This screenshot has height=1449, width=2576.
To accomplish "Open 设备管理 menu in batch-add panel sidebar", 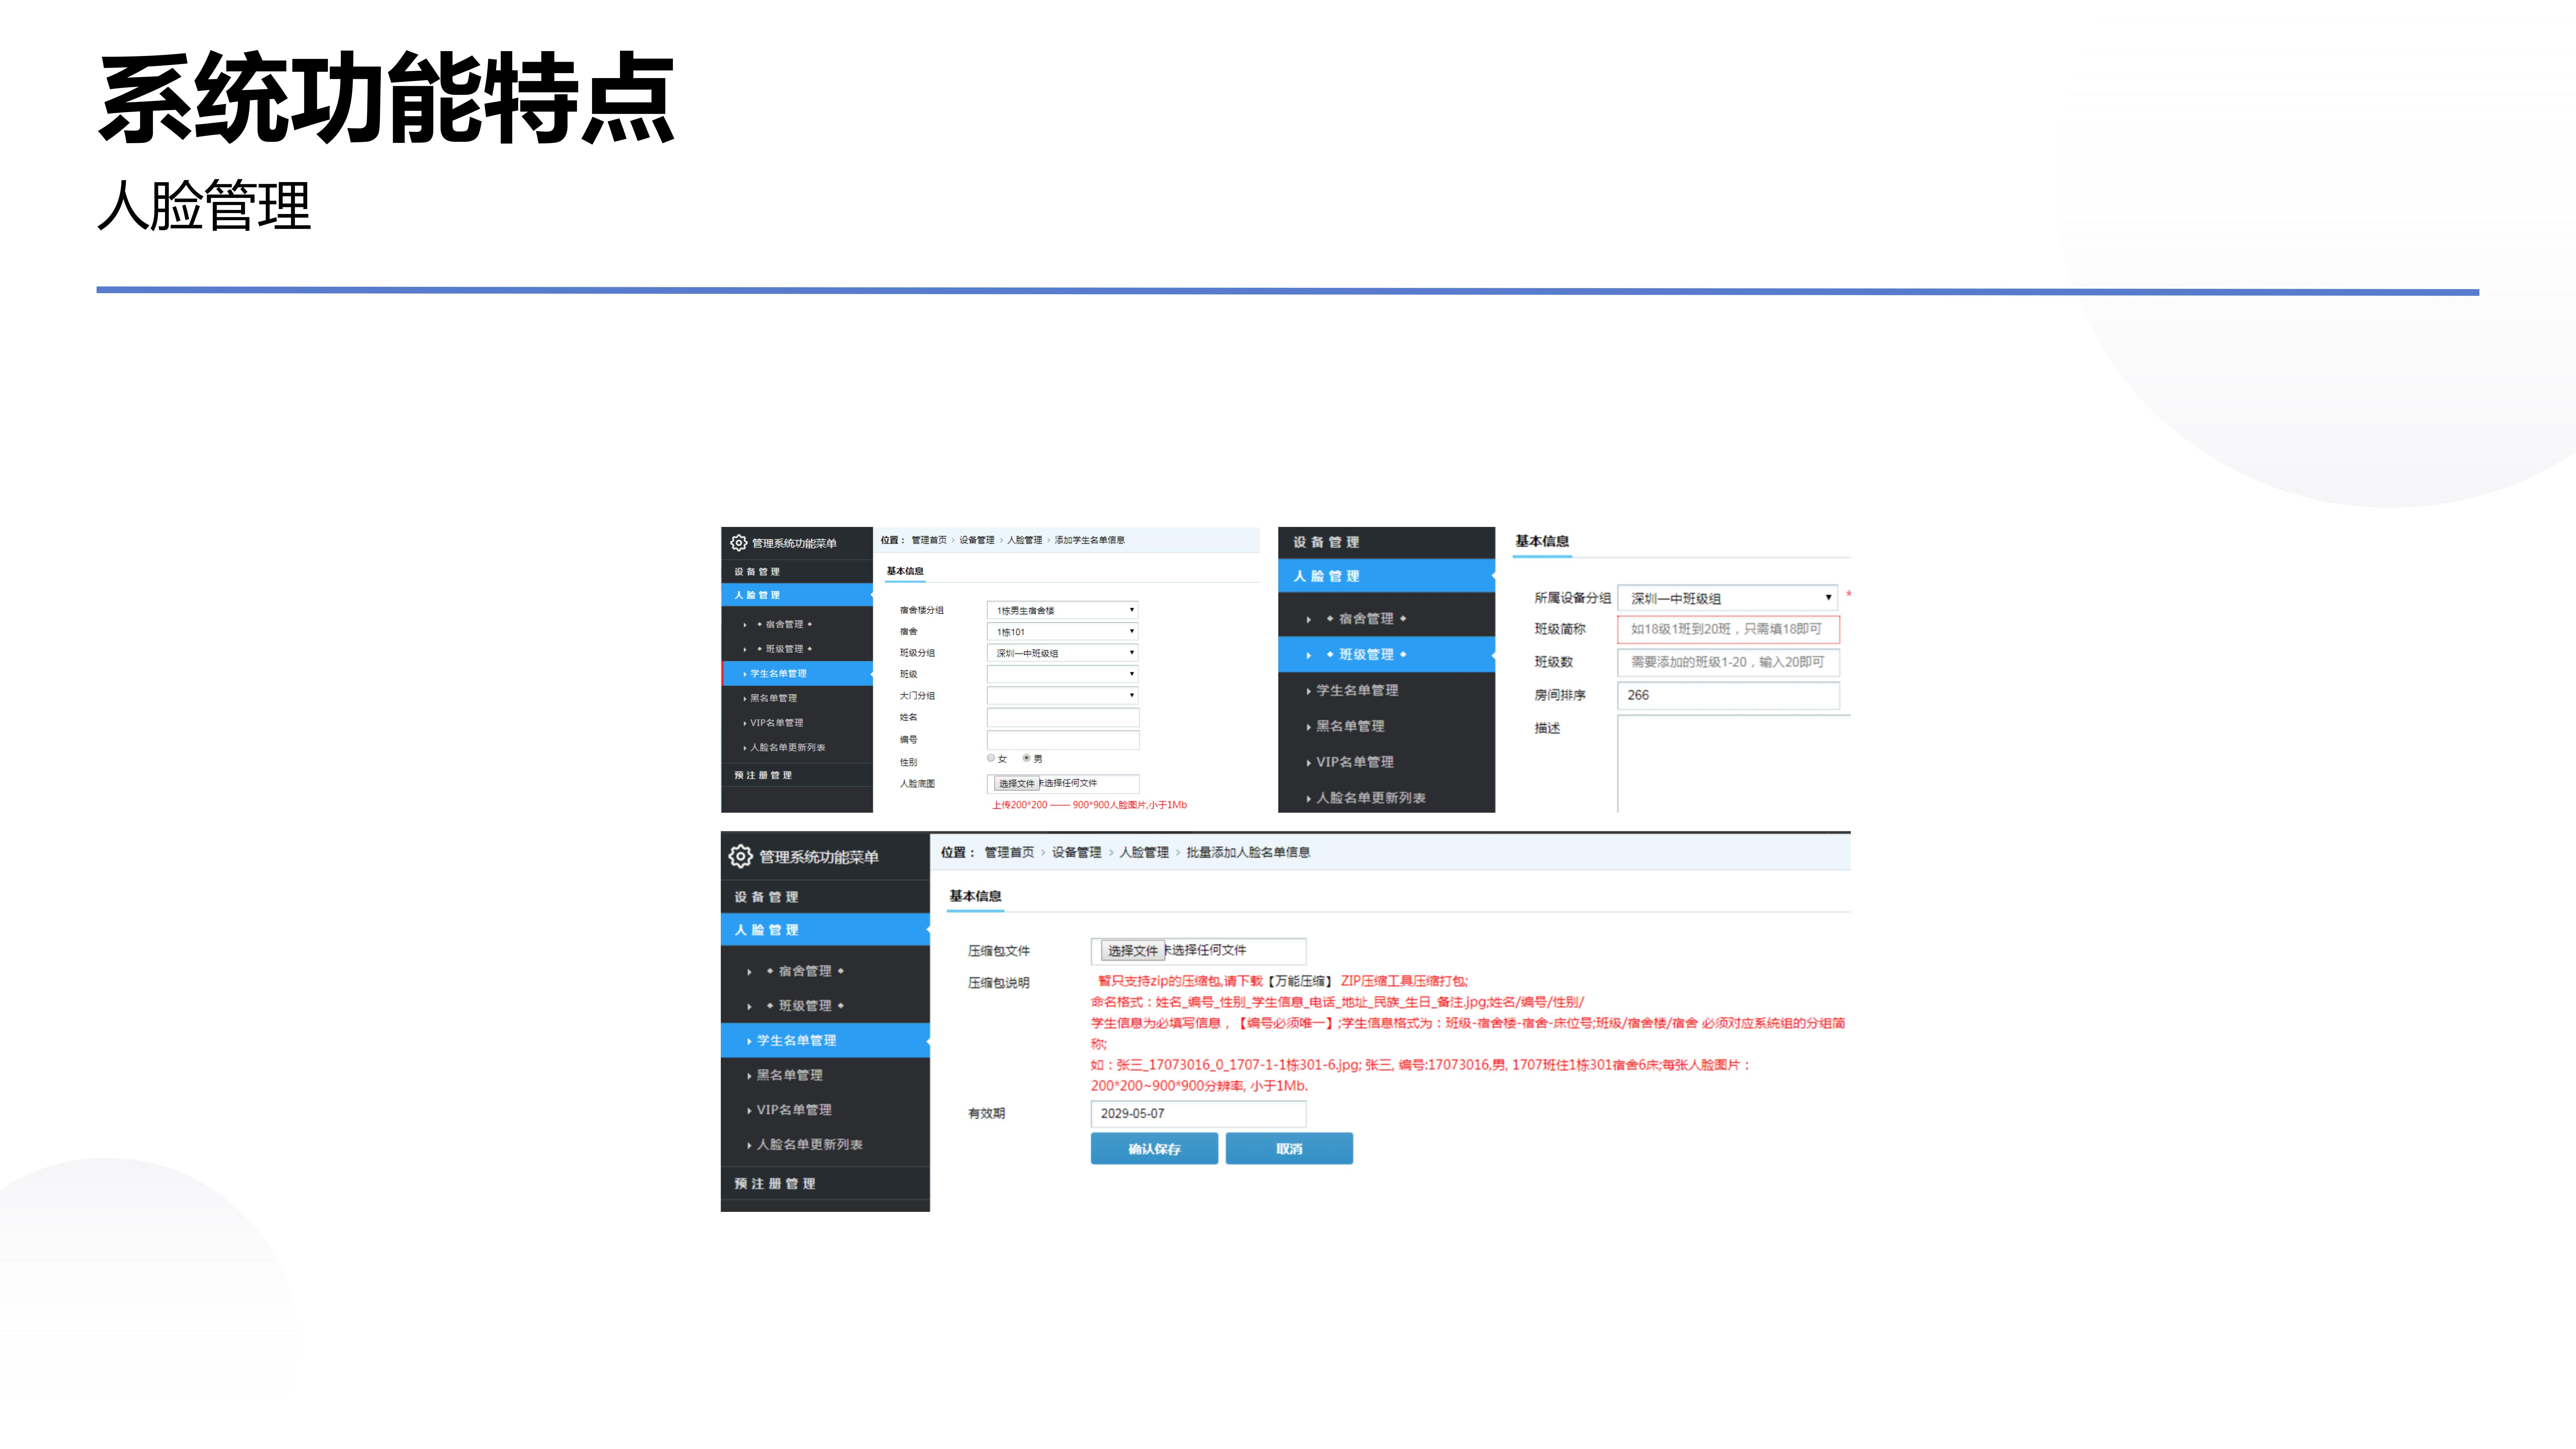I will 825,897.
